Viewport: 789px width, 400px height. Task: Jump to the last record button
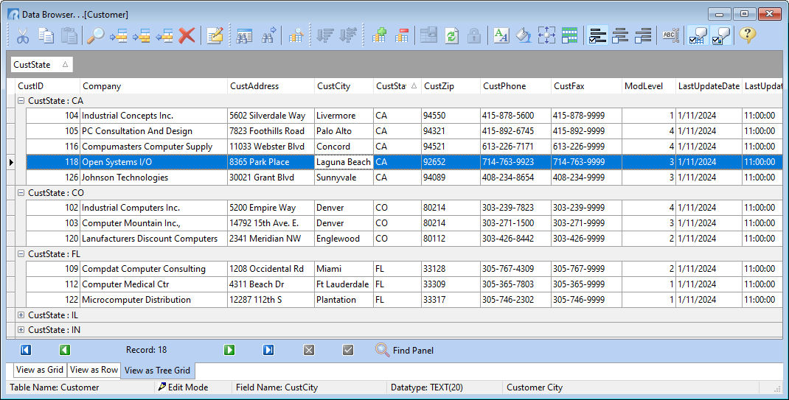(268, 350)
